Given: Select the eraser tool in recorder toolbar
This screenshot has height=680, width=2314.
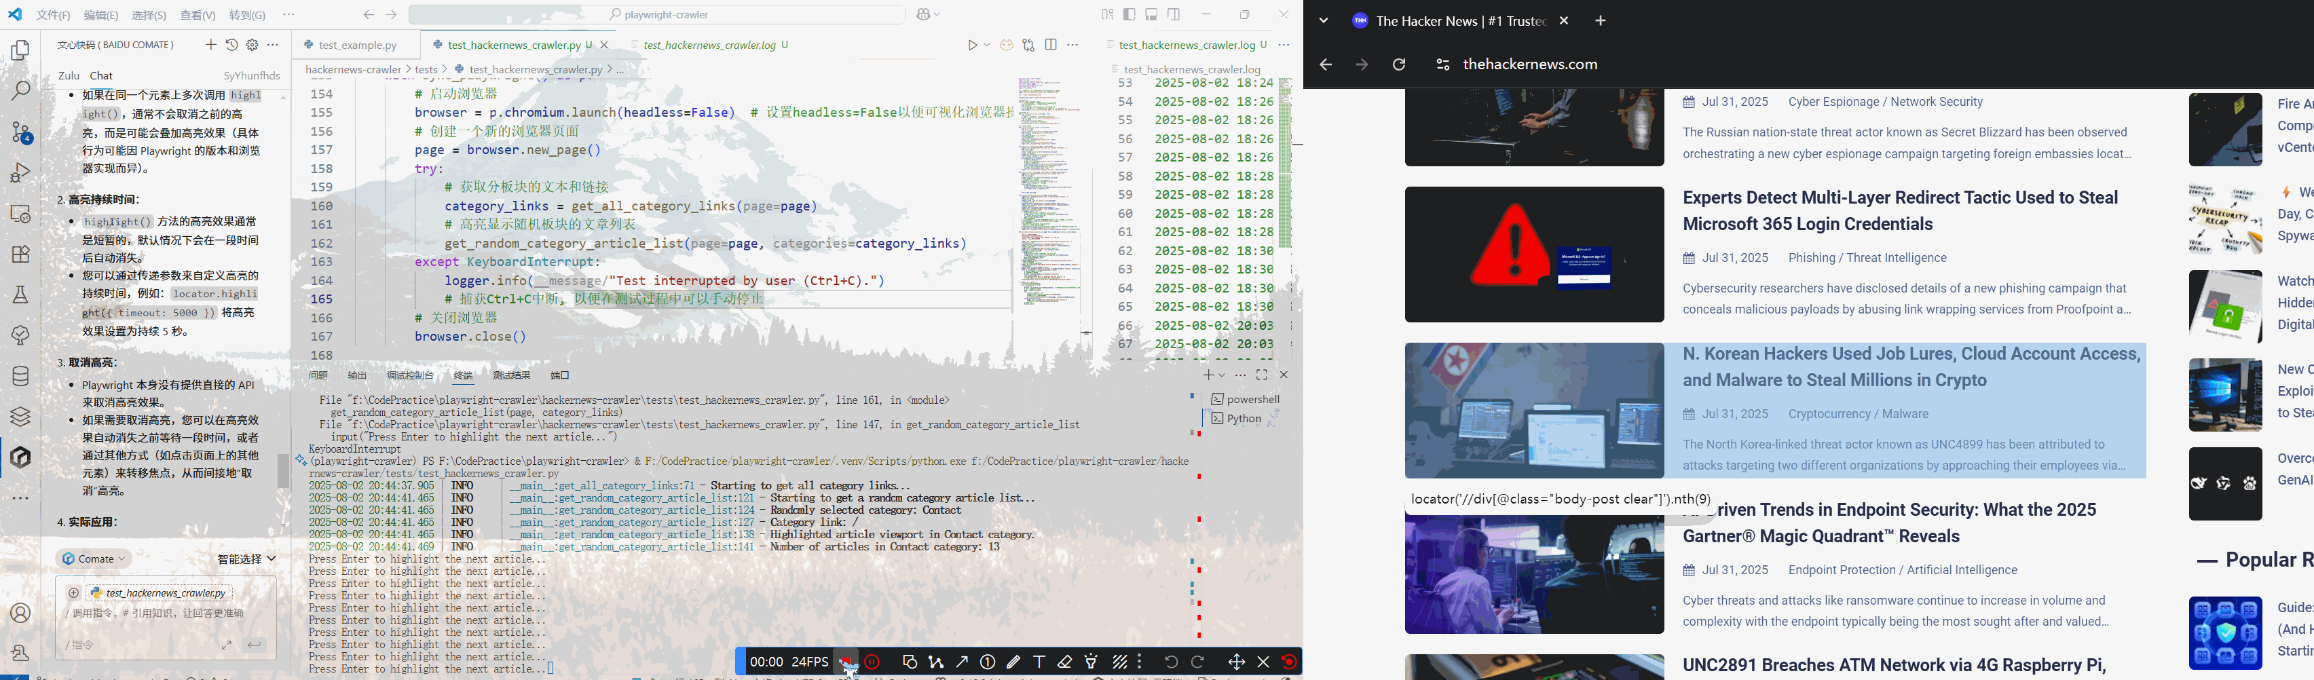Looking at the screenshot, I should [x=1066, y=662].
